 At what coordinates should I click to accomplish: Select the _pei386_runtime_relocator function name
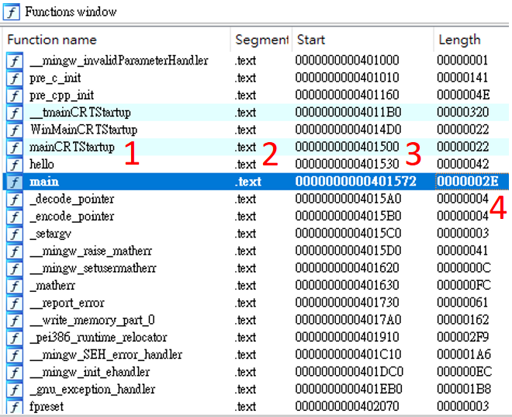pyautogui.click(x=99, y=338)
